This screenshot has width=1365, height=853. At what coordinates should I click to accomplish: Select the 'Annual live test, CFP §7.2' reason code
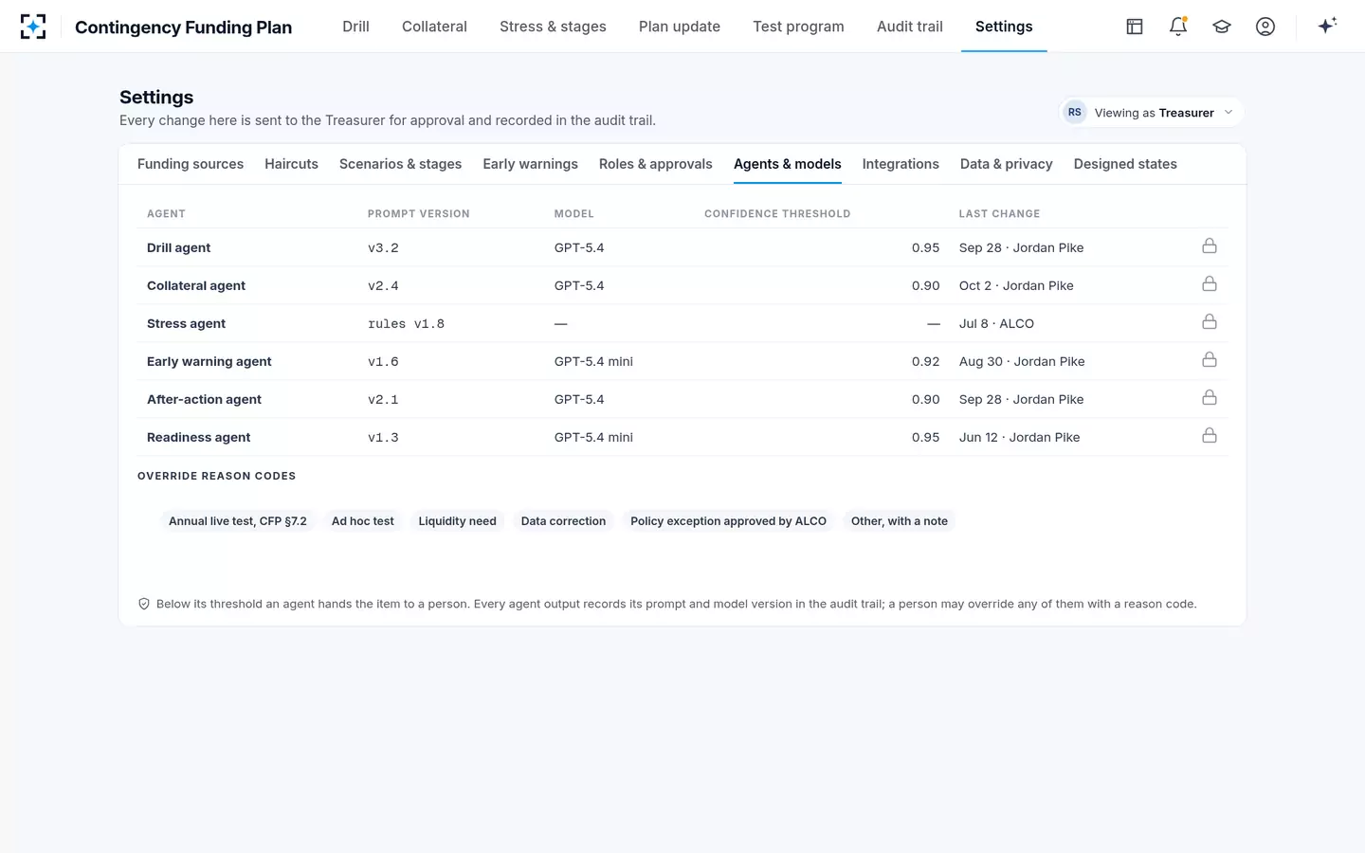click(x=238, y=521)
